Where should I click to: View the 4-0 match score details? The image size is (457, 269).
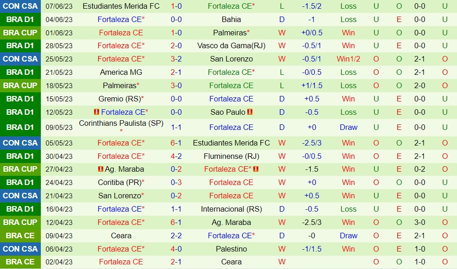(176, 249)
